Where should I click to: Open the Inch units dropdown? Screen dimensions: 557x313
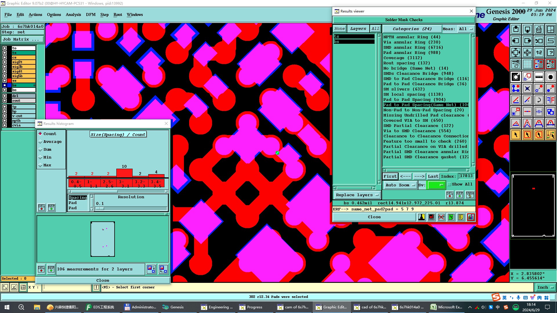tap(545, 287)
